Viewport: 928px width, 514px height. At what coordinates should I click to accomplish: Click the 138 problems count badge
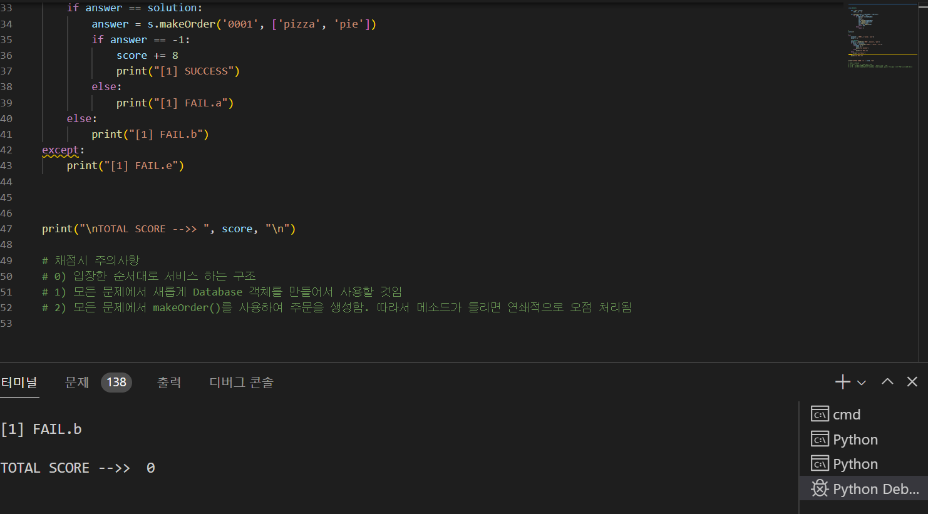pyautogui.click(x=116, y=382)
